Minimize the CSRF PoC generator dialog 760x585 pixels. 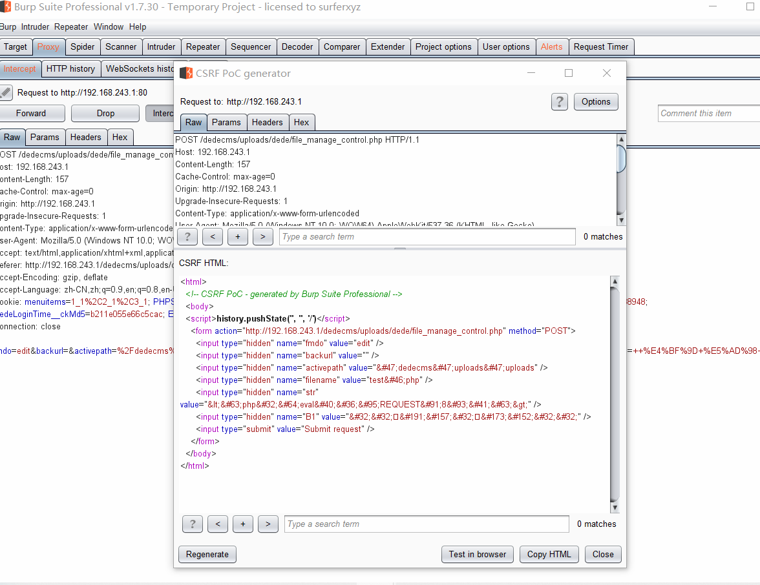click(x=531, y=73)
